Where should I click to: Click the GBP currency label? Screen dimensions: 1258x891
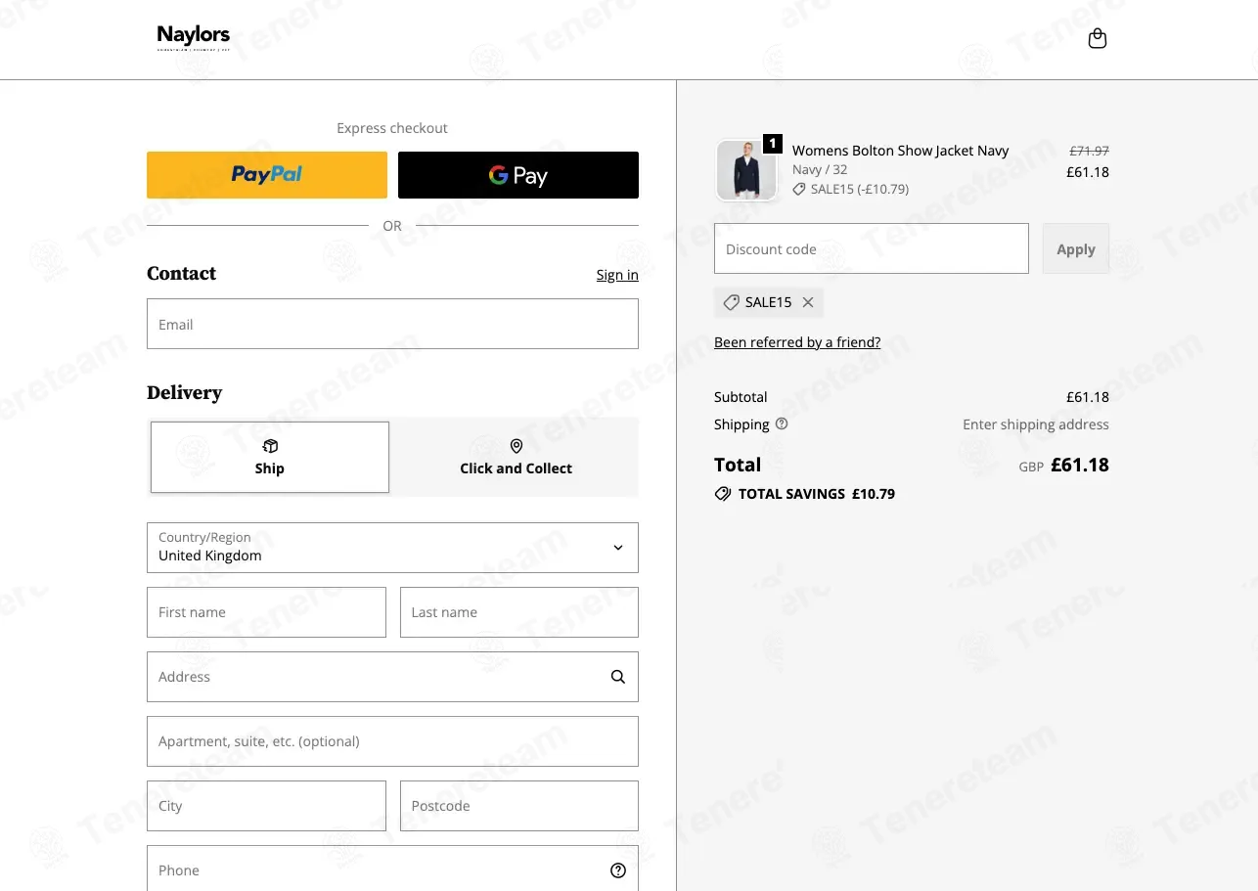tap(1031, 468)
